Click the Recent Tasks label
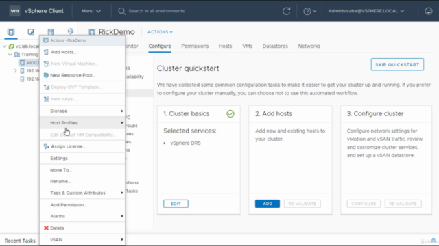The image size is (439, 246). coord(20,241)
